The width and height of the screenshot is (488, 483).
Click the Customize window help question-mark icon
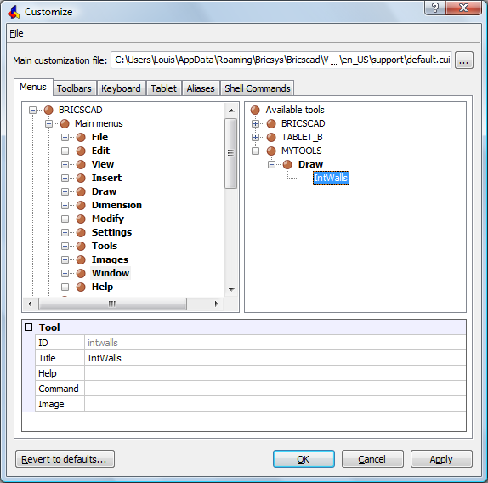435,8
